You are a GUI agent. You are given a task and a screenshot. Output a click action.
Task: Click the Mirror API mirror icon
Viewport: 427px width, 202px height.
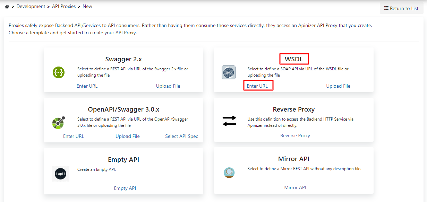click(229, 172)
